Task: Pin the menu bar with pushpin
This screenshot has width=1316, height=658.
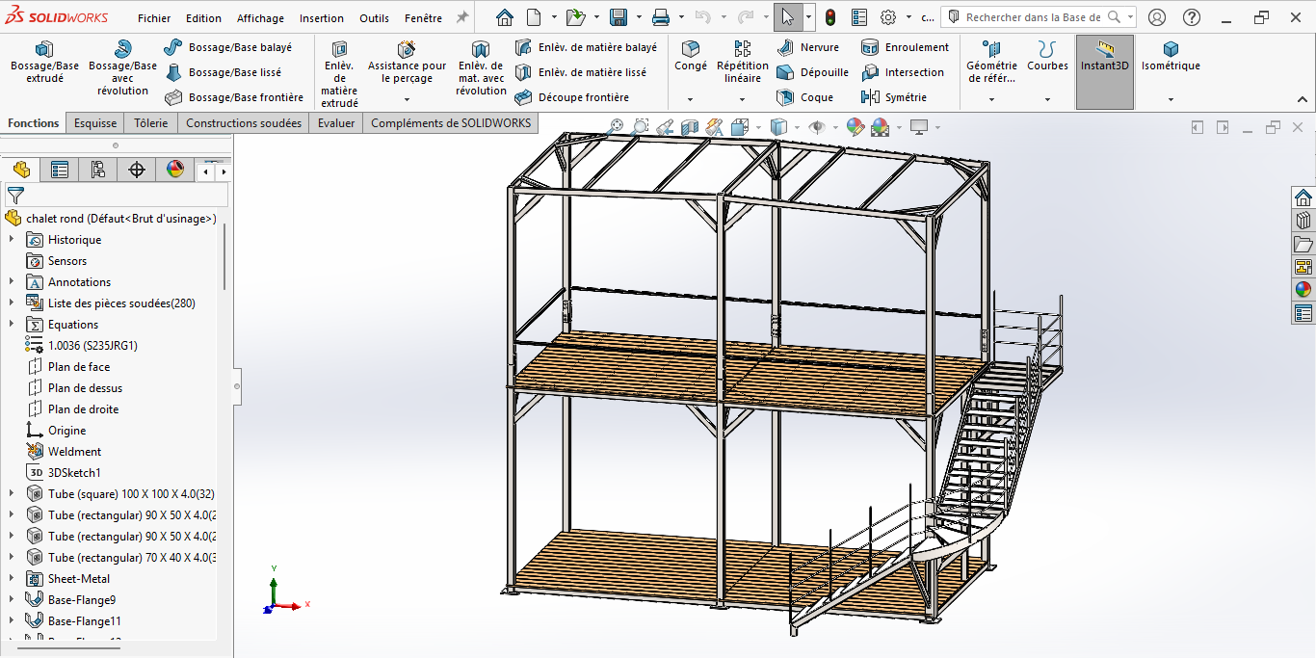Action: [x=462, y=17]
